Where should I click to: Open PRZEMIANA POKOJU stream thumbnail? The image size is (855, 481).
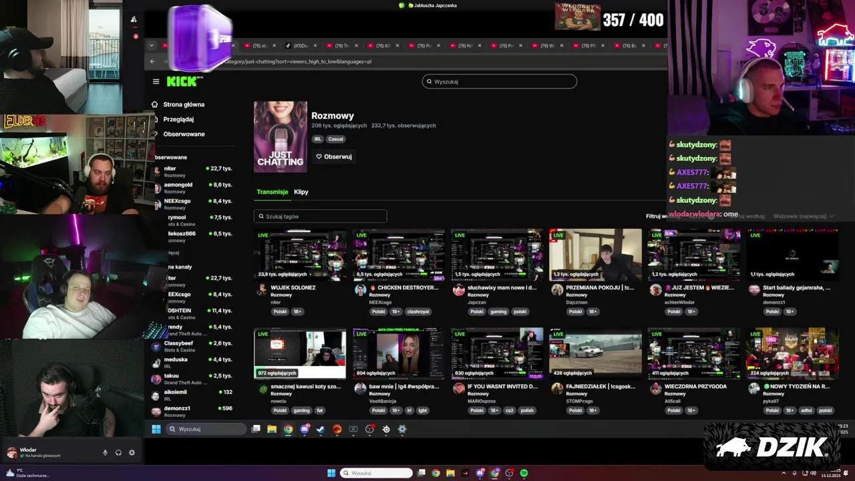coord(595,255)
